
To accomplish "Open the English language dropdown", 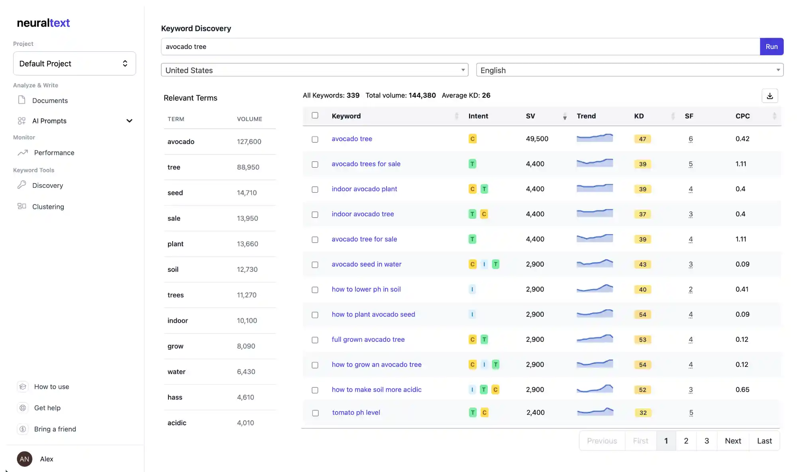I will 630,70.
